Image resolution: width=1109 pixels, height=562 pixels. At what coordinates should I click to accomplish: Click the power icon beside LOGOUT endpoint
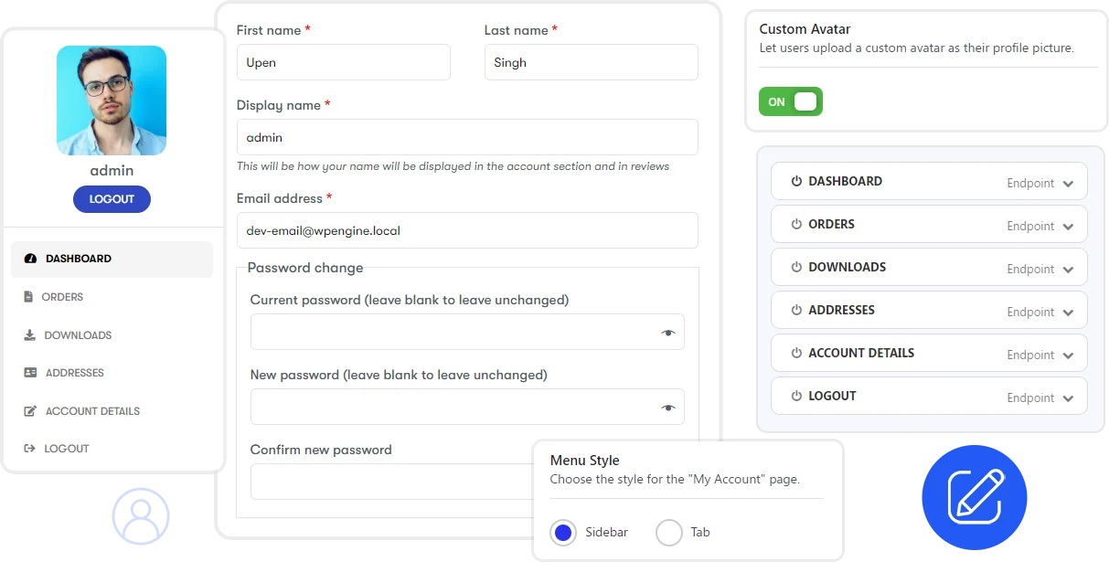pos(796,396)
